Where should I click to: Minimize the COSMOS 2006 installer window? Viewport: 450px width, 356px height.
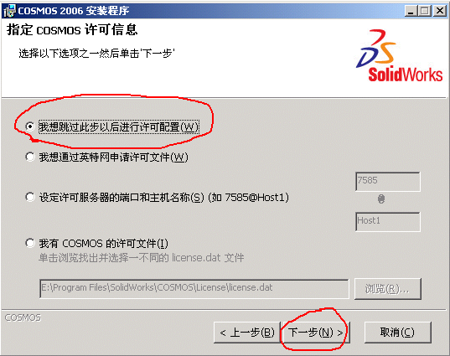click(411, 11)
